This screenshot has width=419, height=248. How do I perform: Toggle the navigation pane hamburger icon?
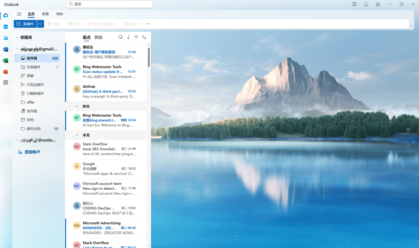pyautogui.click(x=19, y=14)
